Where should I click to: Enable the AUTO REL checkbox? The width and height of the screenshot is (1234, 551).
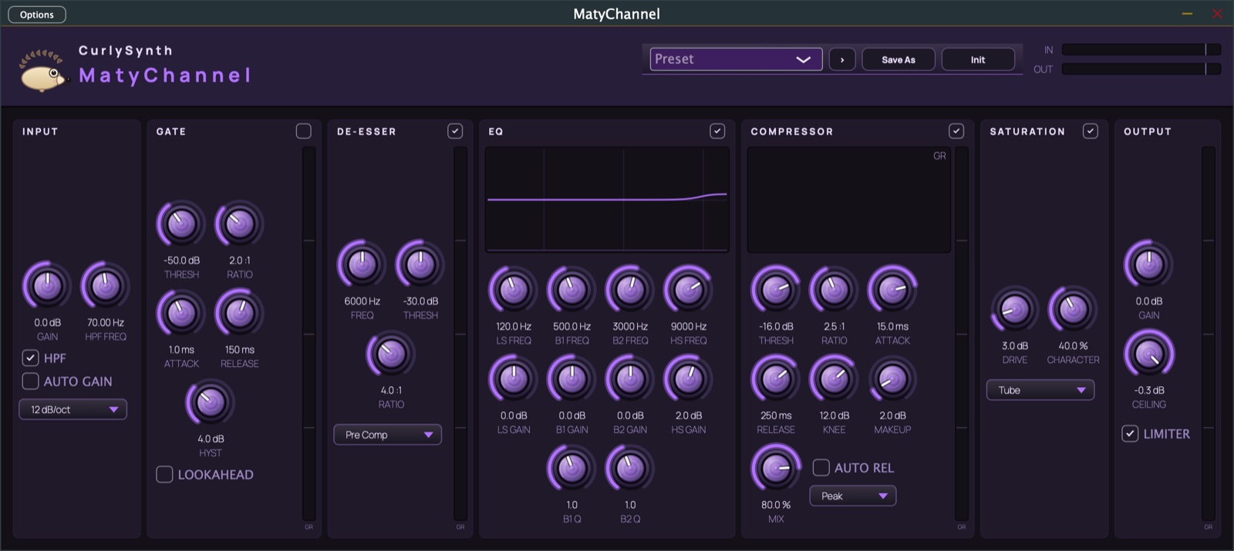(821, 467)
